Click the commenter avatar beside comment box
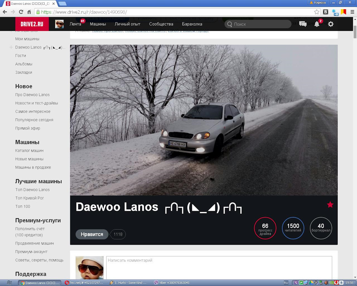 (90, 268)
